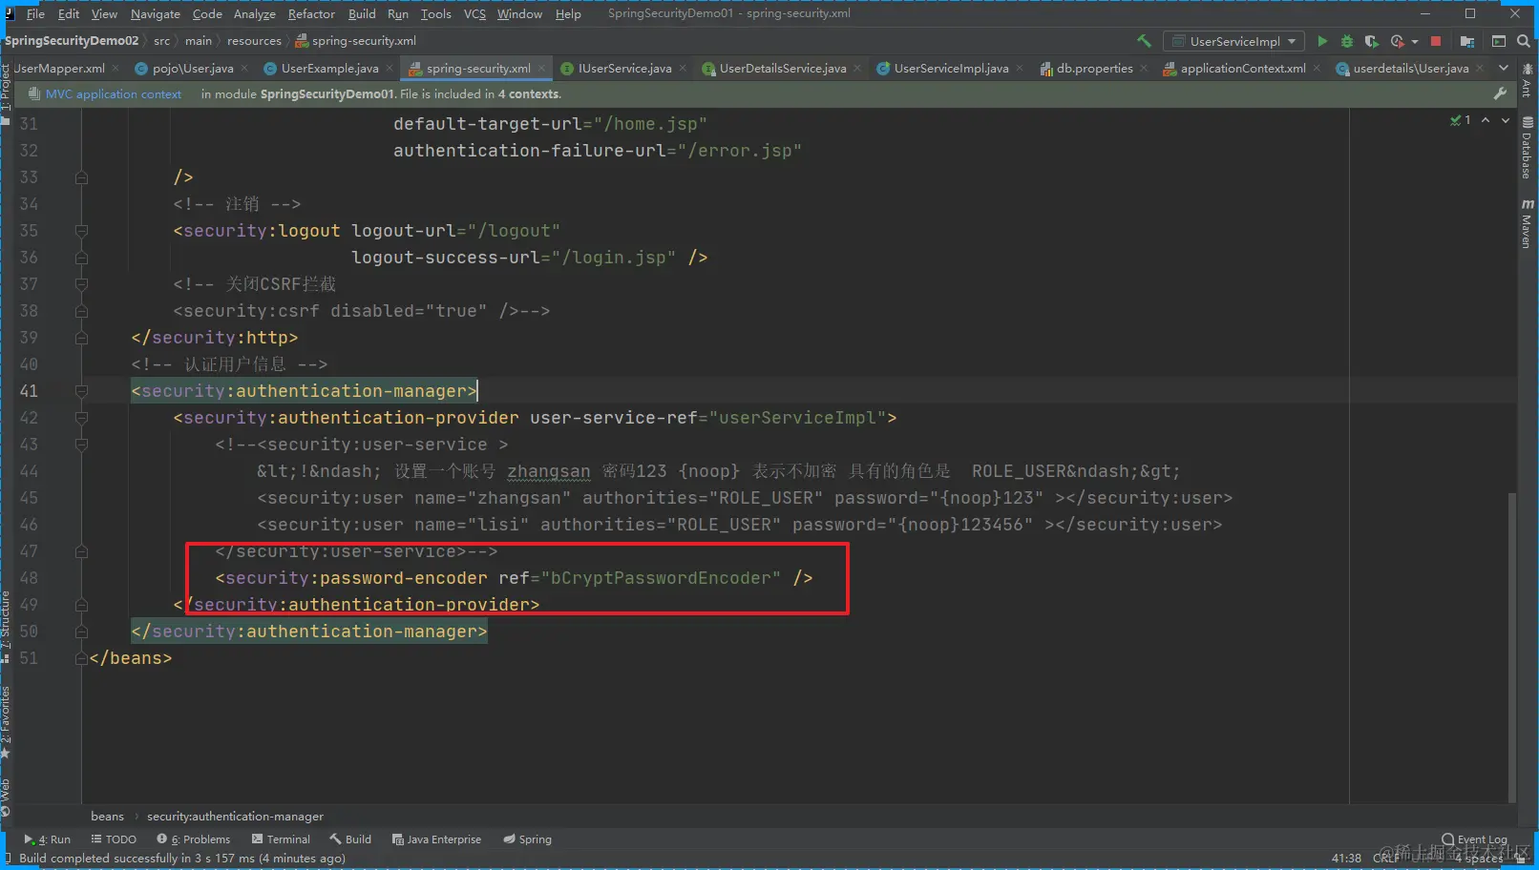Image resolution: width=1539 pixels, height=870 pixels.
Task: Open the Refactor menu
Action: click(311, 13)
